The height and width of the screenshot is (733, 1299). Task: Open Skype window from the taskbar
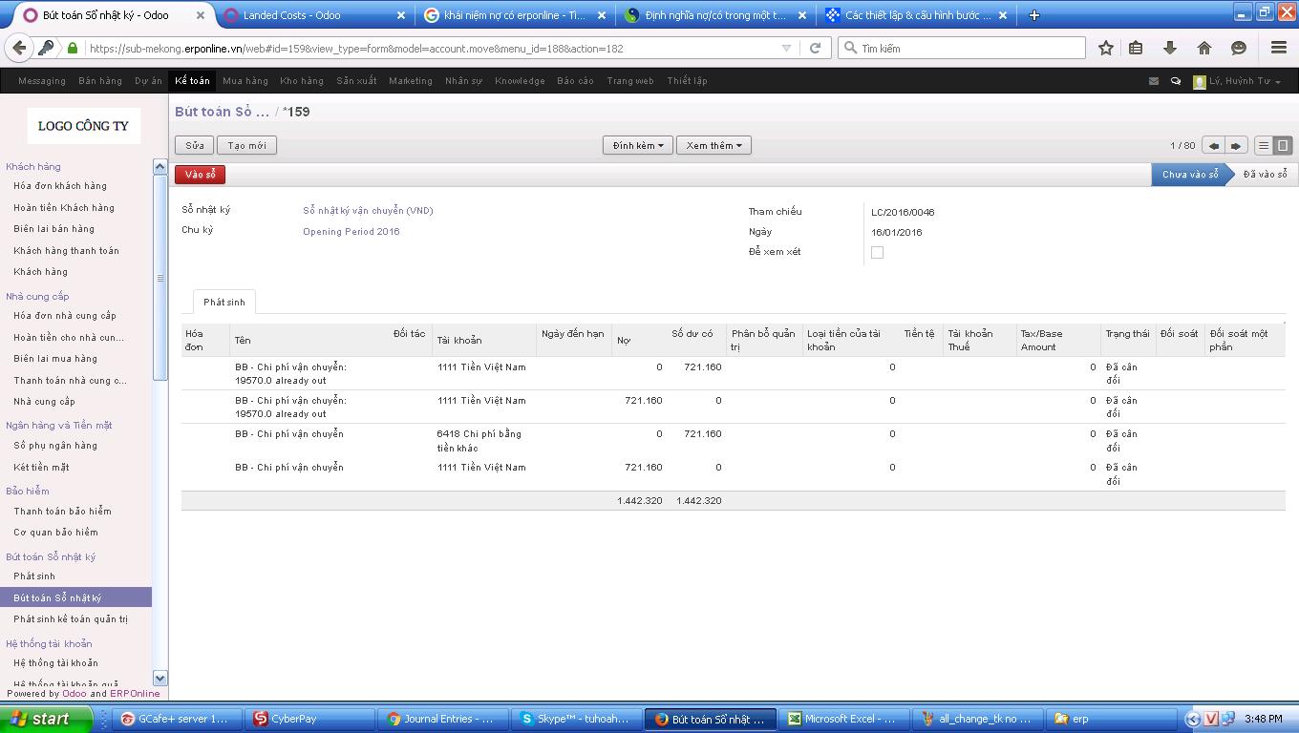click(x=576, y=719)
